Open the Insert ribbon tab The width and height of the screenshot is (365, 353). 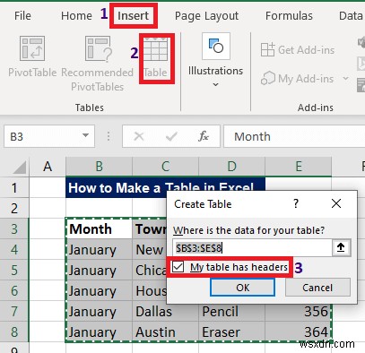pyautogui.click(x=134, y=16)
